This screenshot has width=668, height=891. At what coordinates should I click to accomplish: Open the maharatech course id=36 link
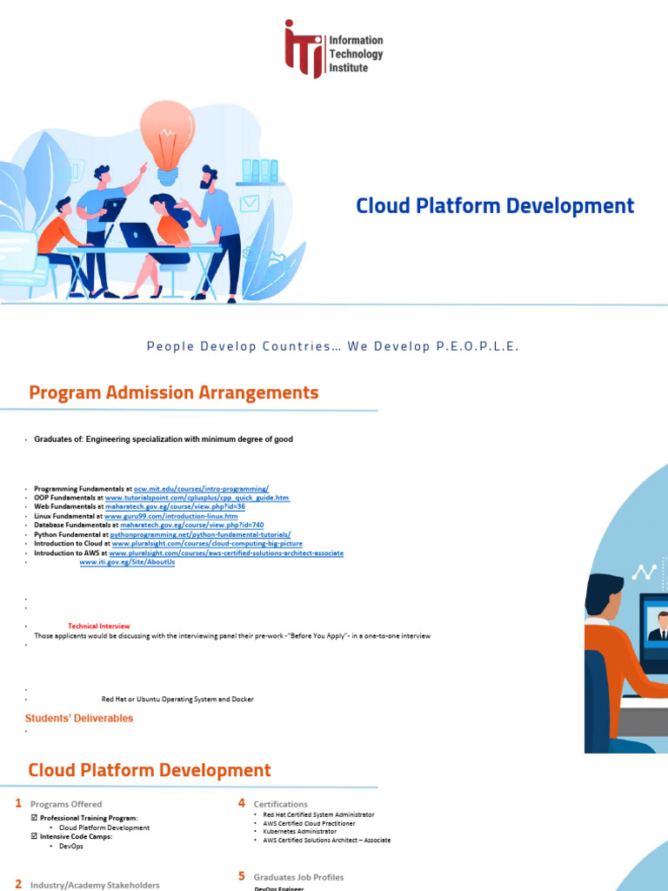pyautogui.click(x=175, y=507)
